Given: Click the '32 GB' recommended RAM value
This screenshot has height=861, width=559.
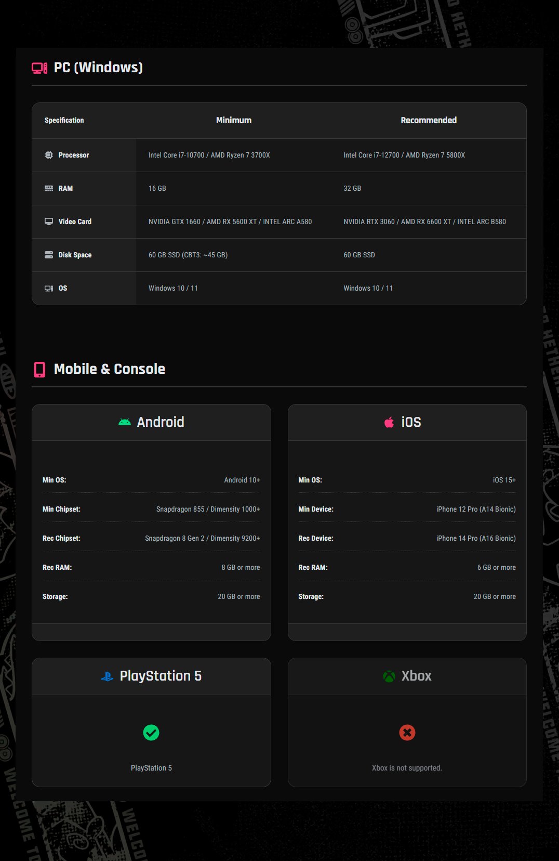Looking at the screenshot, I should [352, 188].
